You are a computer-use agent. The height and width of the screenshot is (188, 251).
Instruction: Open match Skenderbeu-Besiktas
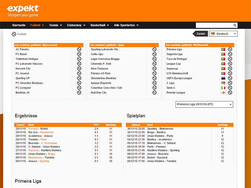pos(104,78)
